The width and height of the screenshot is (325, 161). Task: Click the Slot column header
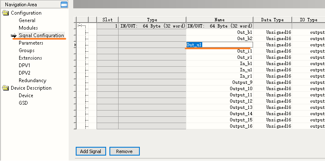108,20
